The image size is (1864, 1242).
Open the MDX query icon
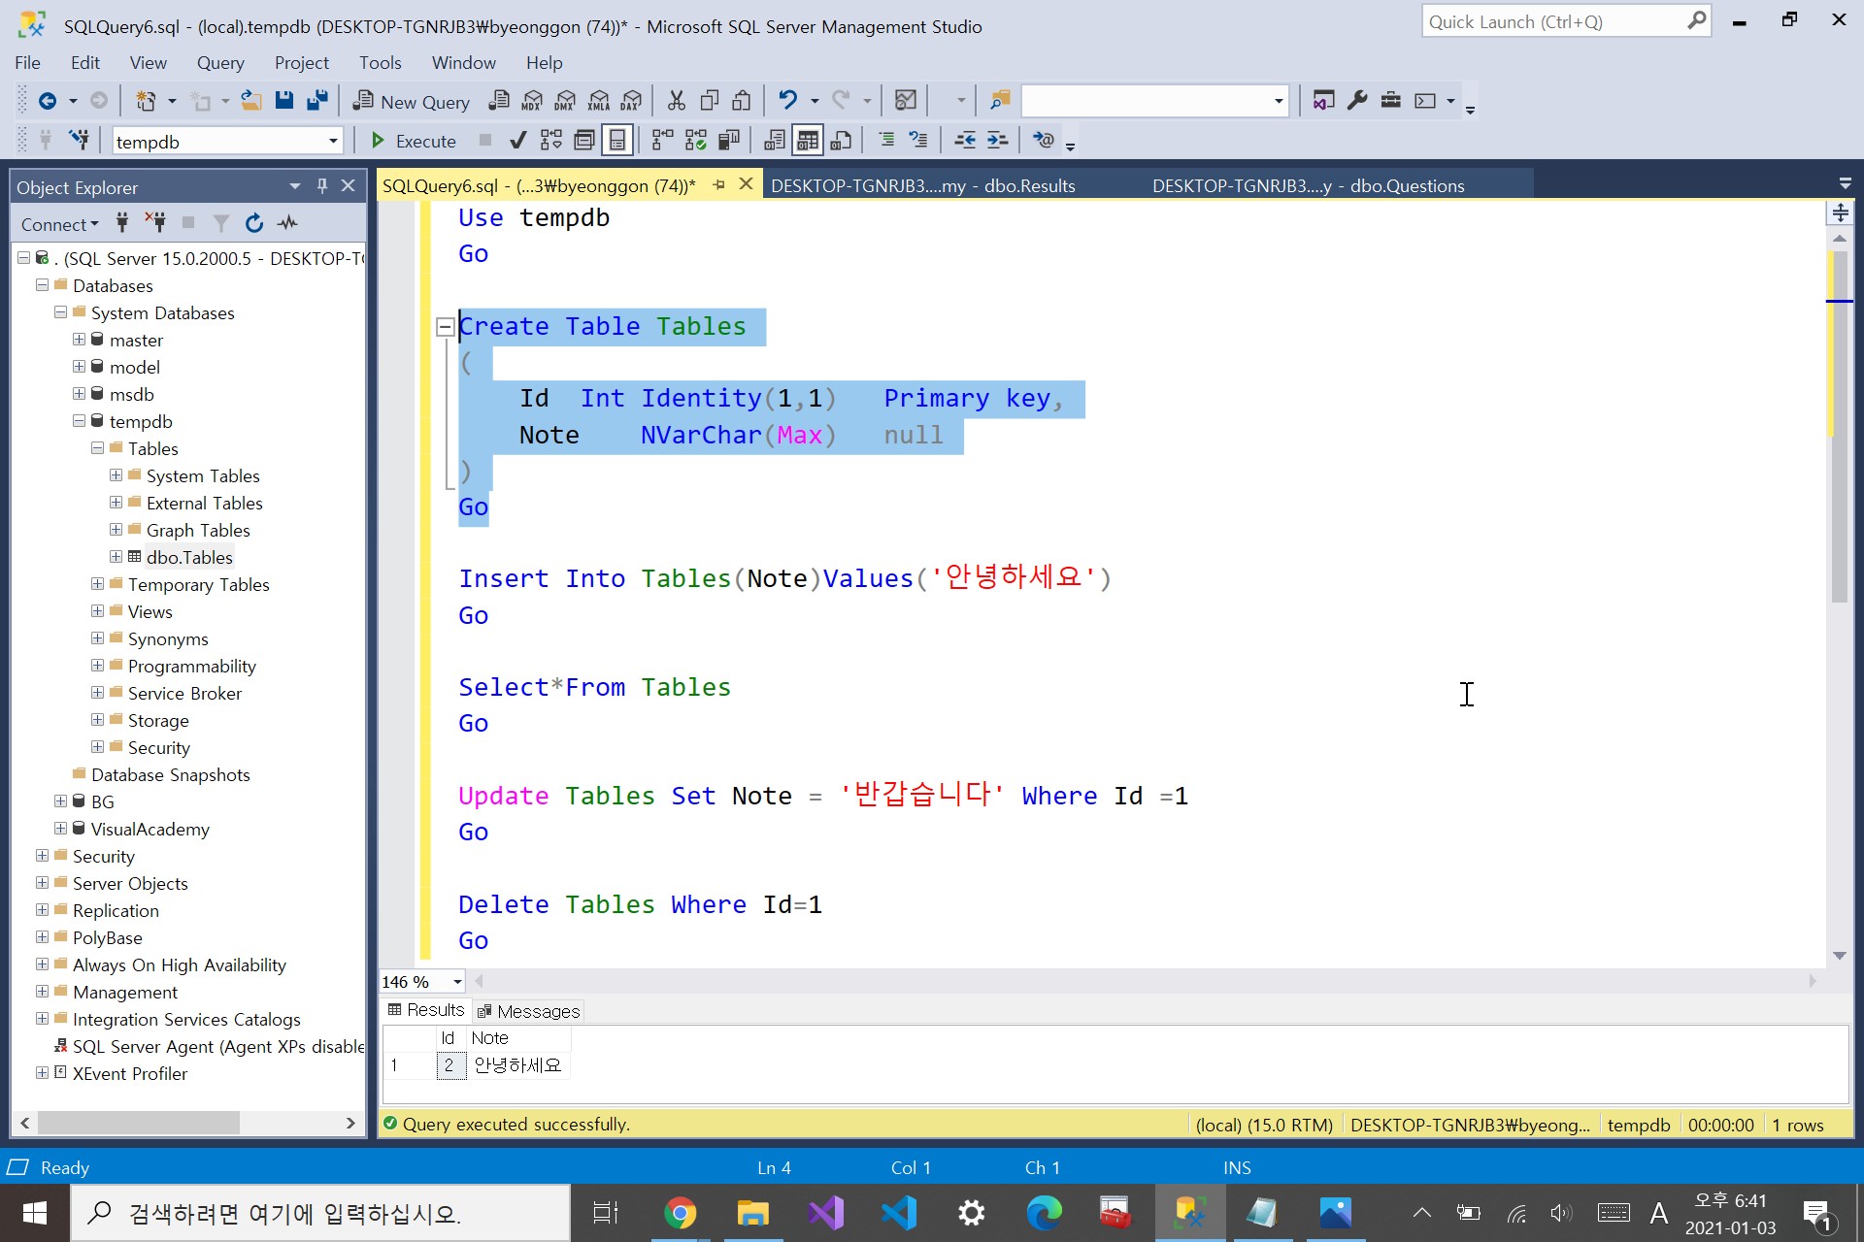pos(532,101)
